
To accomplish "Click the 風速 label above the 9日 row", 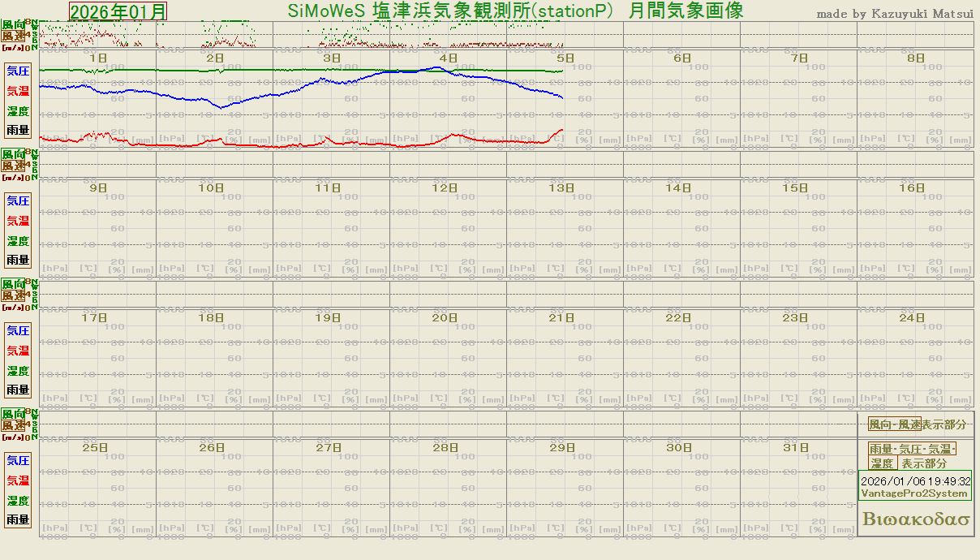I will click(x=13, y=166).
